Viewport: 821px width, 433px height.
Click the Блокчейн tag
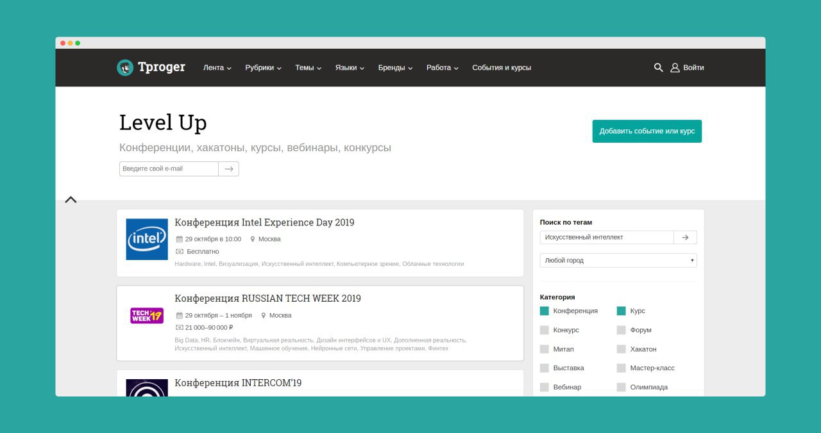click(227, 340)
